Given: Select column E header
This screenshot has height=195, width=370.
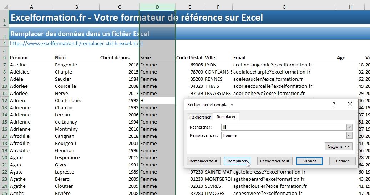Looking at the screenshot, I should [x=190, y=7].
